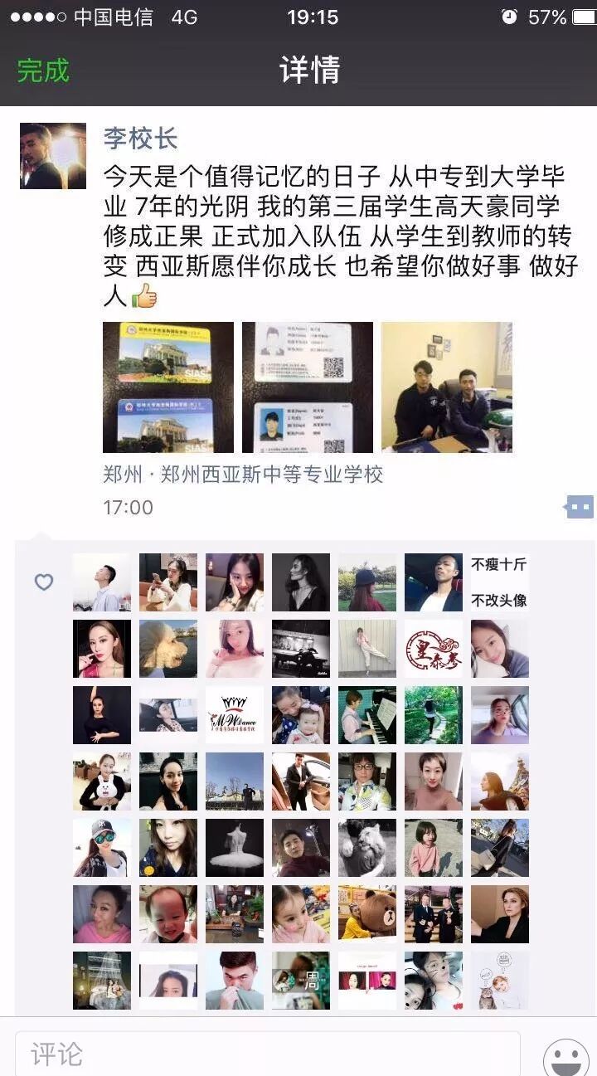Open the piano player avatar
The image size is (597, 1076).
(367, 715)
